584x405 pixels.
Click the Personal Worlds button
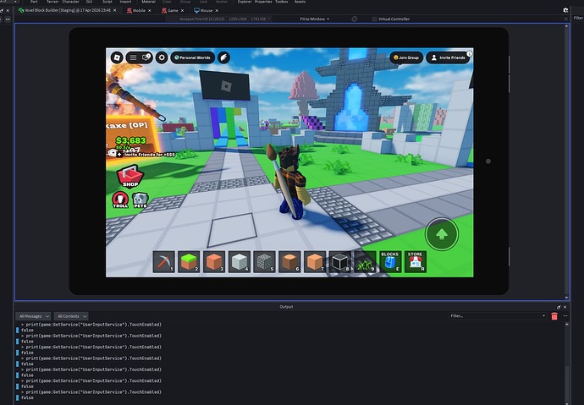(x=193, y=57)
